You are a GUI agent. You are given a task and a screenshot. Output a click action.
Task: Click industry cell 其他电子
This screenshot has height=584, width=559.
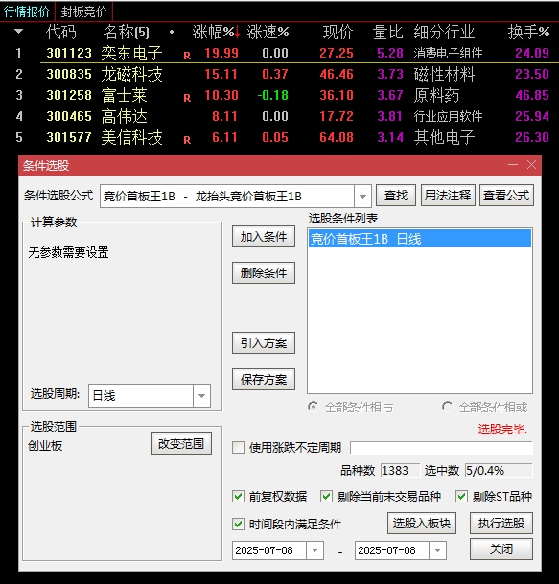(444, 137)
